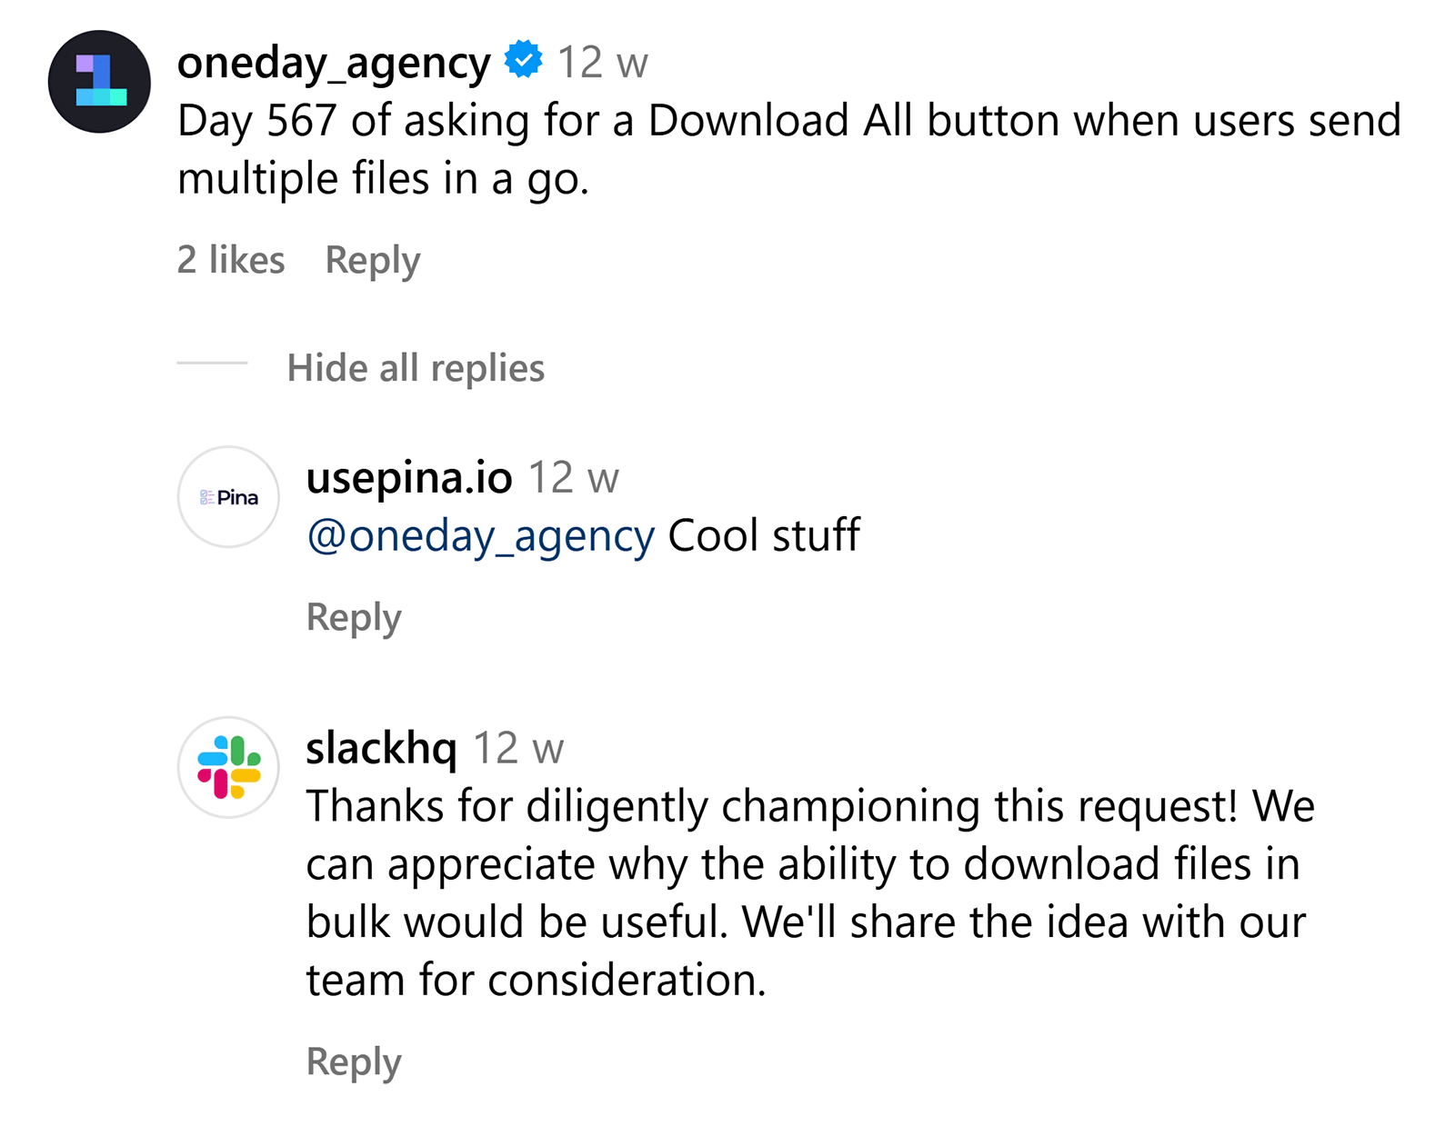Click the Pina logo inside the avatar circle

coord(227,498)
